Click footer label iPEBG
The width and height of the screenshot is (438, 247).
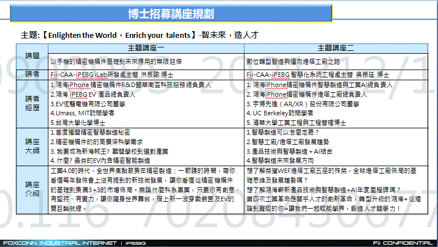click(x=135, y=243)
